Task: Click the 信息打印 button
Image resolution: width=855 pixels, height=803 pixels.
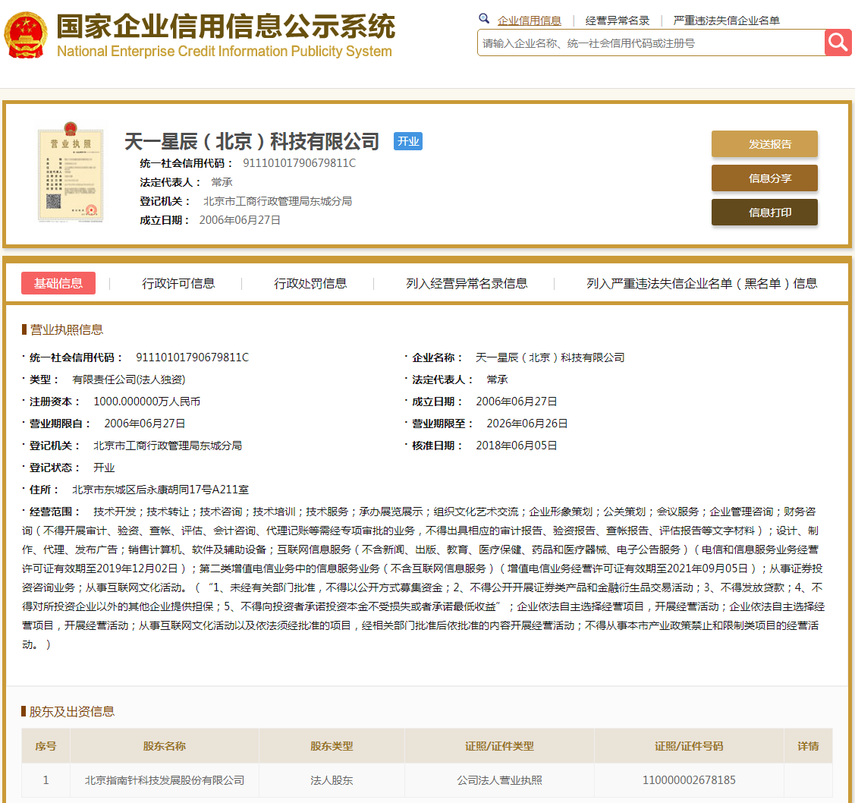Action: tap(765, 213)
